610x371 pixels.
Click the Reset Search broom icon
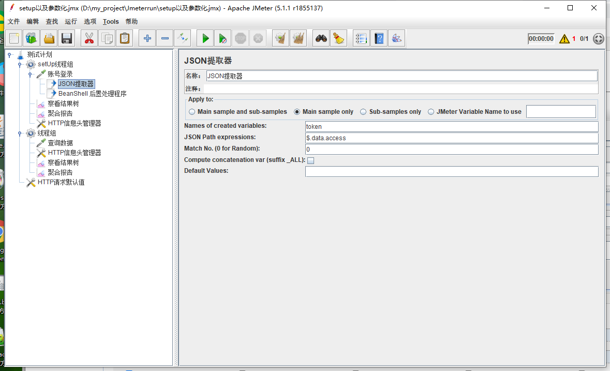(338, 38)
